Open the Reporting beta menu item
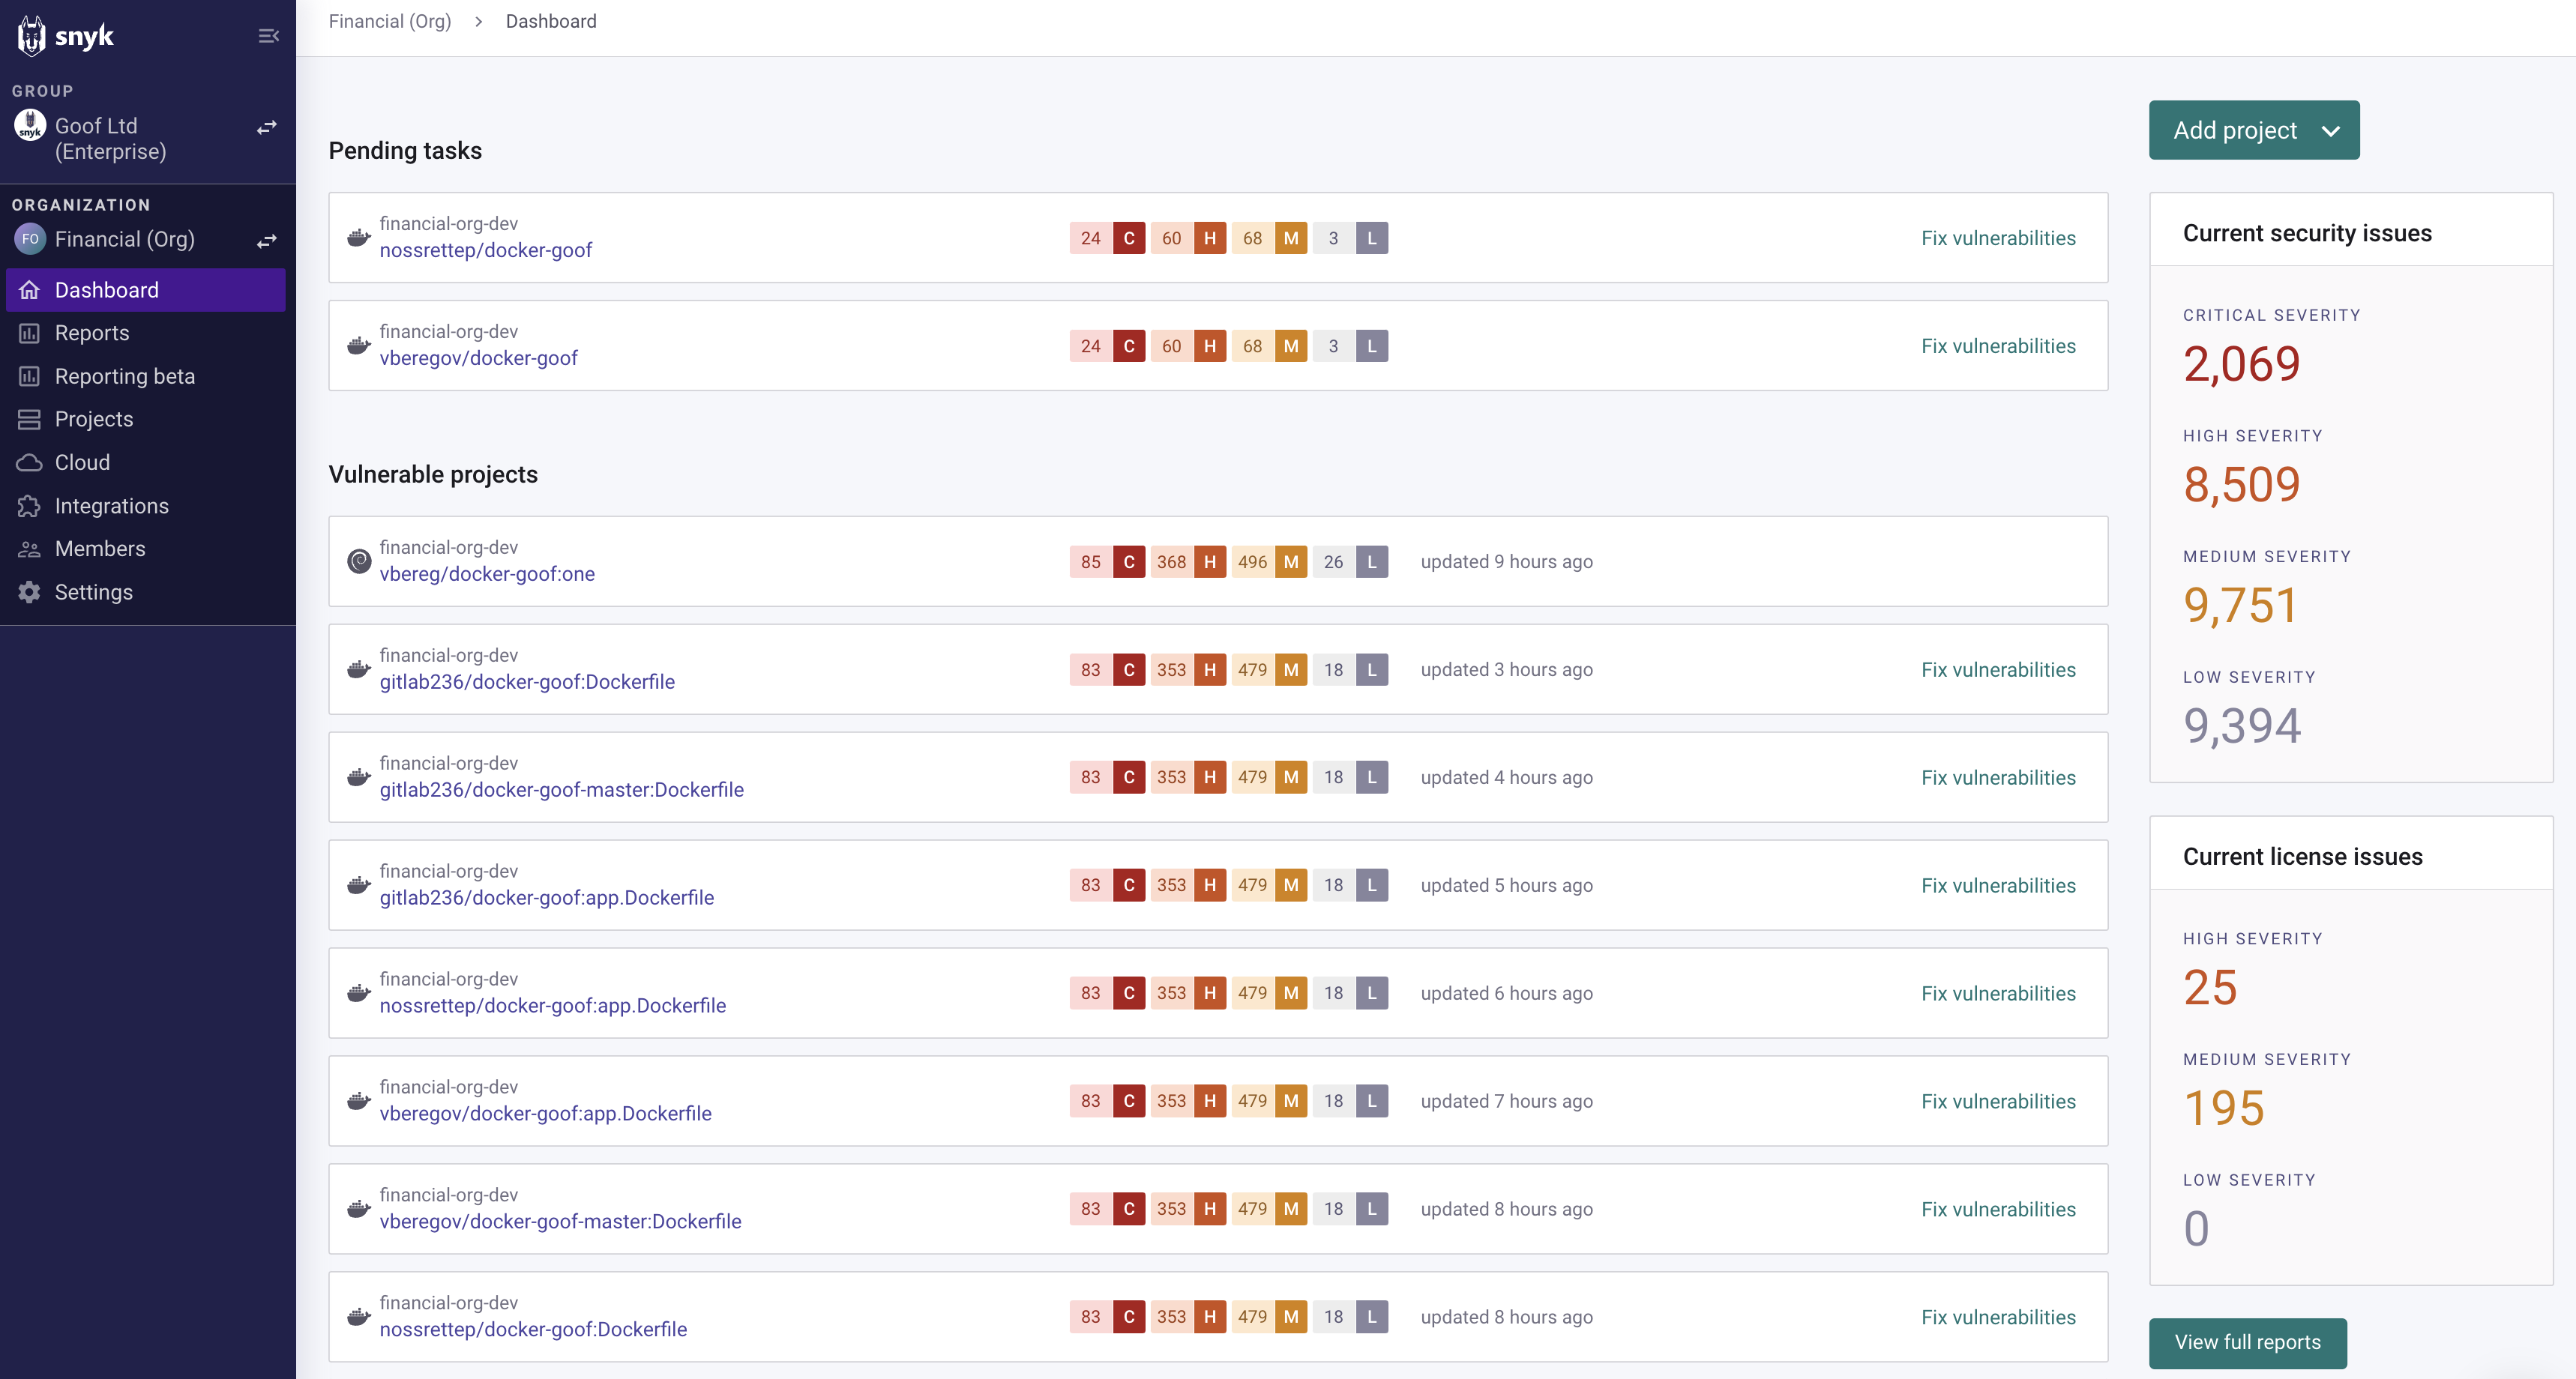2576x1379 pixels. coord(125,376)
